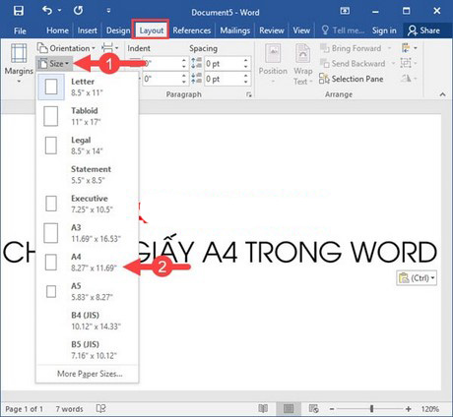The image size is (453, 417).
Task: Click the Rotate objects icon
Action: click(409, 79)
